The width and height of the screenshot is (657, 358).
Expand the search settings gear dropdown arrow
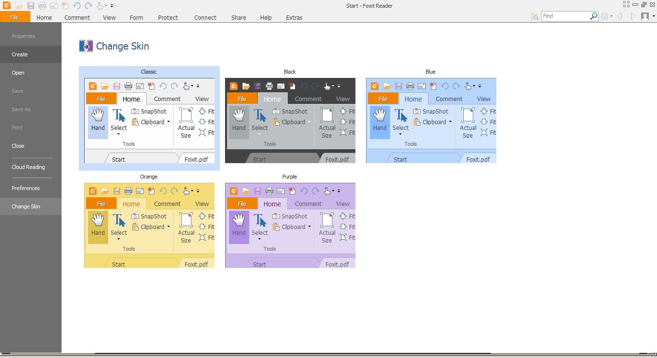[611, 16]
